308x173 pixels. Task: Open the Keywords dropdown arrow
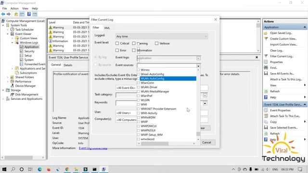pos(205,103)
